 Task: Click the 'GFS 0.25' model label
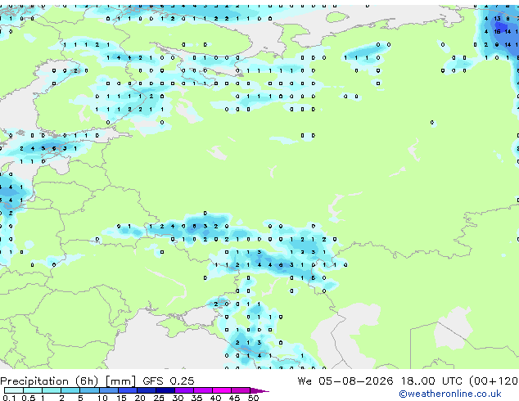(x=169, y=381)
